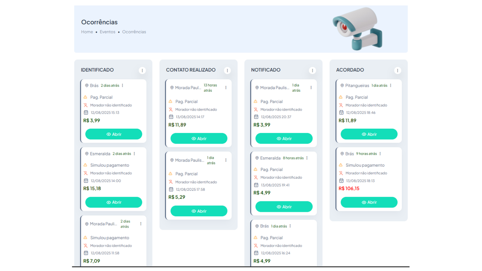Click Abrir on the R$ 5,29 card
Screen dimensions: 482x271
pos(198,211)
